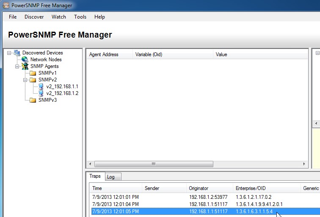Select SNMPv3 folder label
The image size is (320, 217).
pos(47,100)
